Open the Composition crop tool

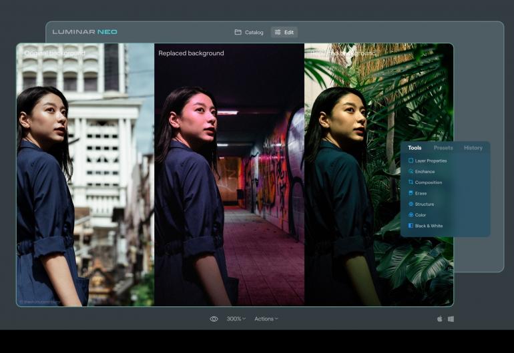coord(411,182)
